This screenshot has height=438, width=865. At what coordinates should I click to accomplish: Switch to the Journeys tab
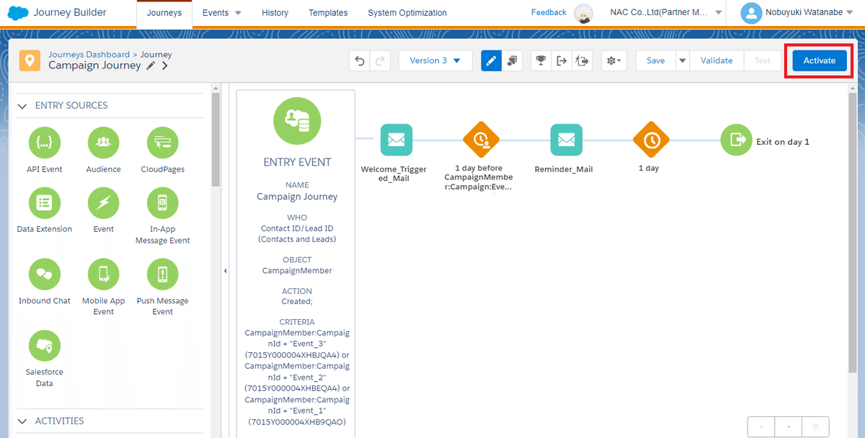pos(164,13)
